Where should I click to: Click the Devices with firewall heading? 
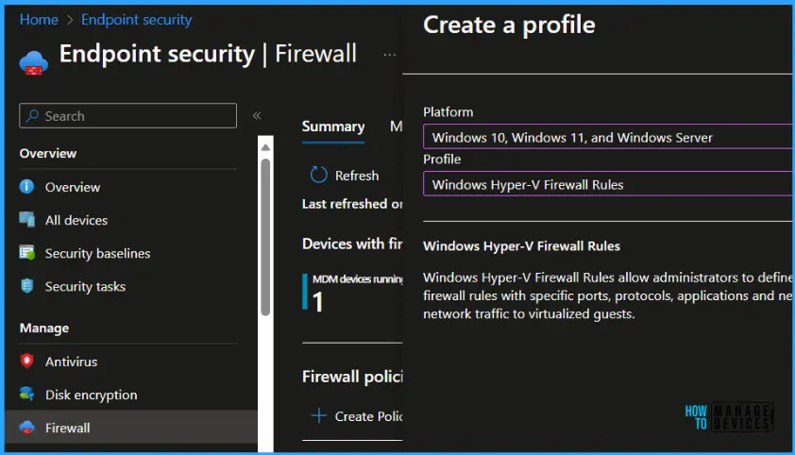click(x=352, y=244)
